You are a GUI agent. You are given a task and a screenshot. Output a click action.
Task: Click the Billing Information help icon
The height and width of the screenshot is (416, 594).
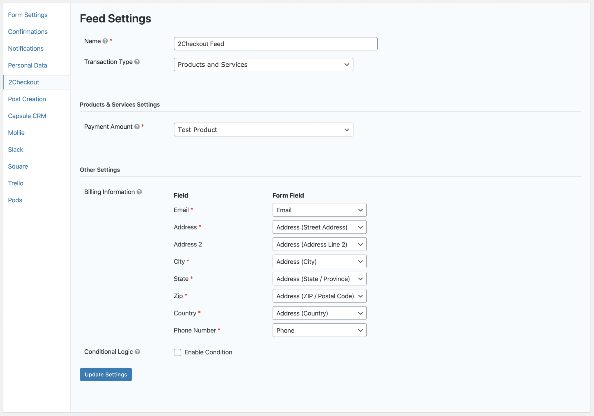pyautogui.click(x=140, y=192)
